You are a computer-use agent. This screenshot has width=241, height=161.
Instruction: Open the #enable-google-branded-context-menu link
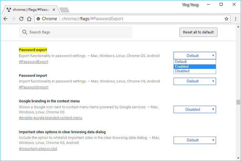(x=51, y=118)
